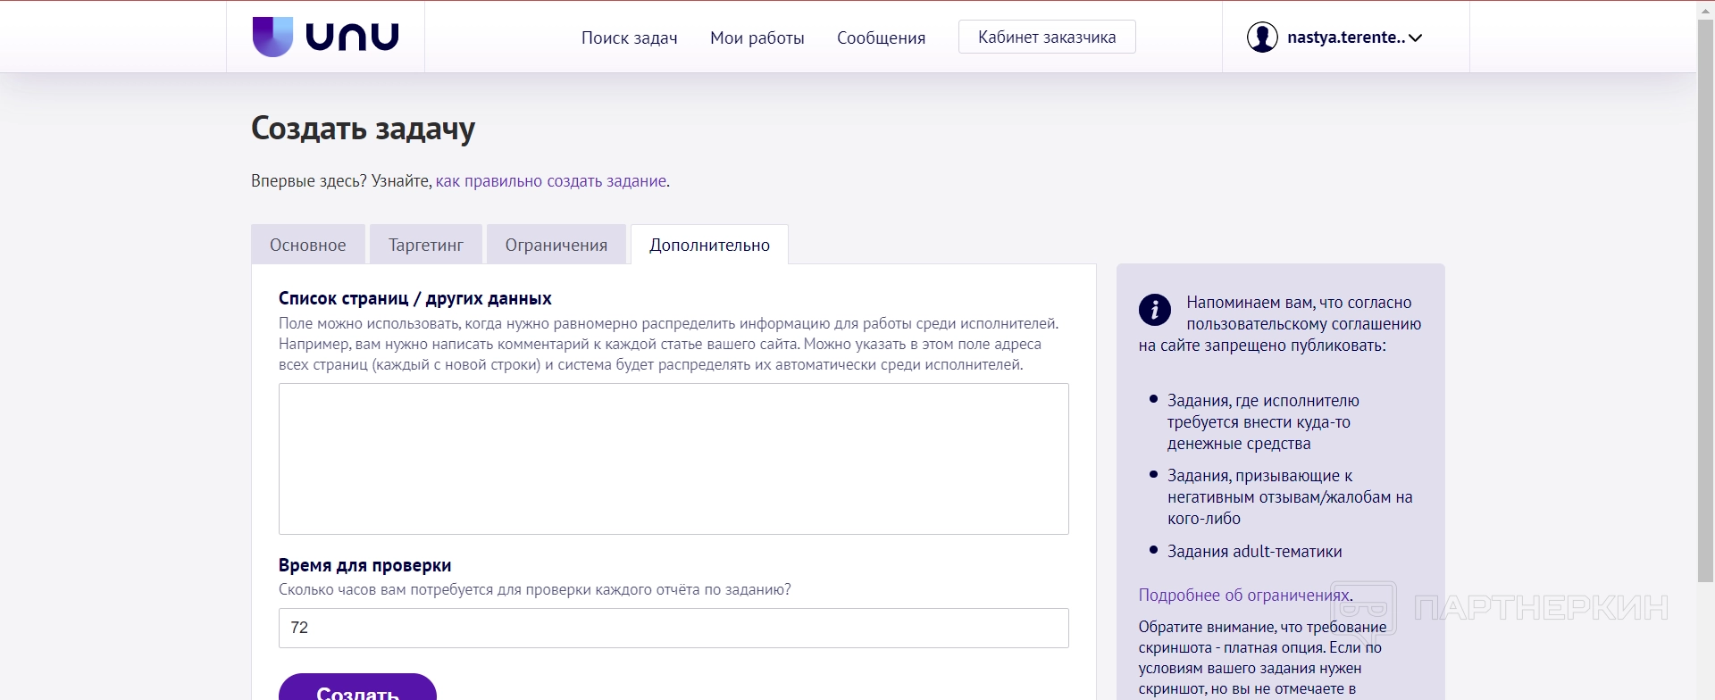The width and height of the screenshot is (1715, 700).
Task: Open the Ограничения tab
Action: pyautogui.click(x=556, y=245)
